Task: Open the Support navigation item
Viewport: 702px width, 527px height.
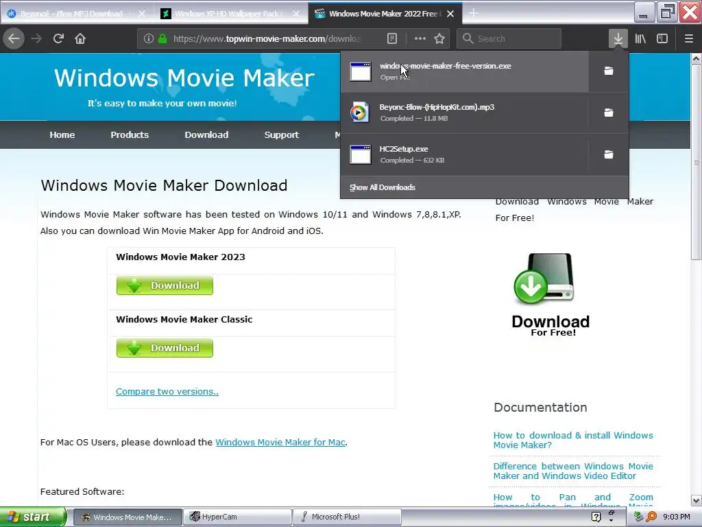Action: (x=281, y=135)
